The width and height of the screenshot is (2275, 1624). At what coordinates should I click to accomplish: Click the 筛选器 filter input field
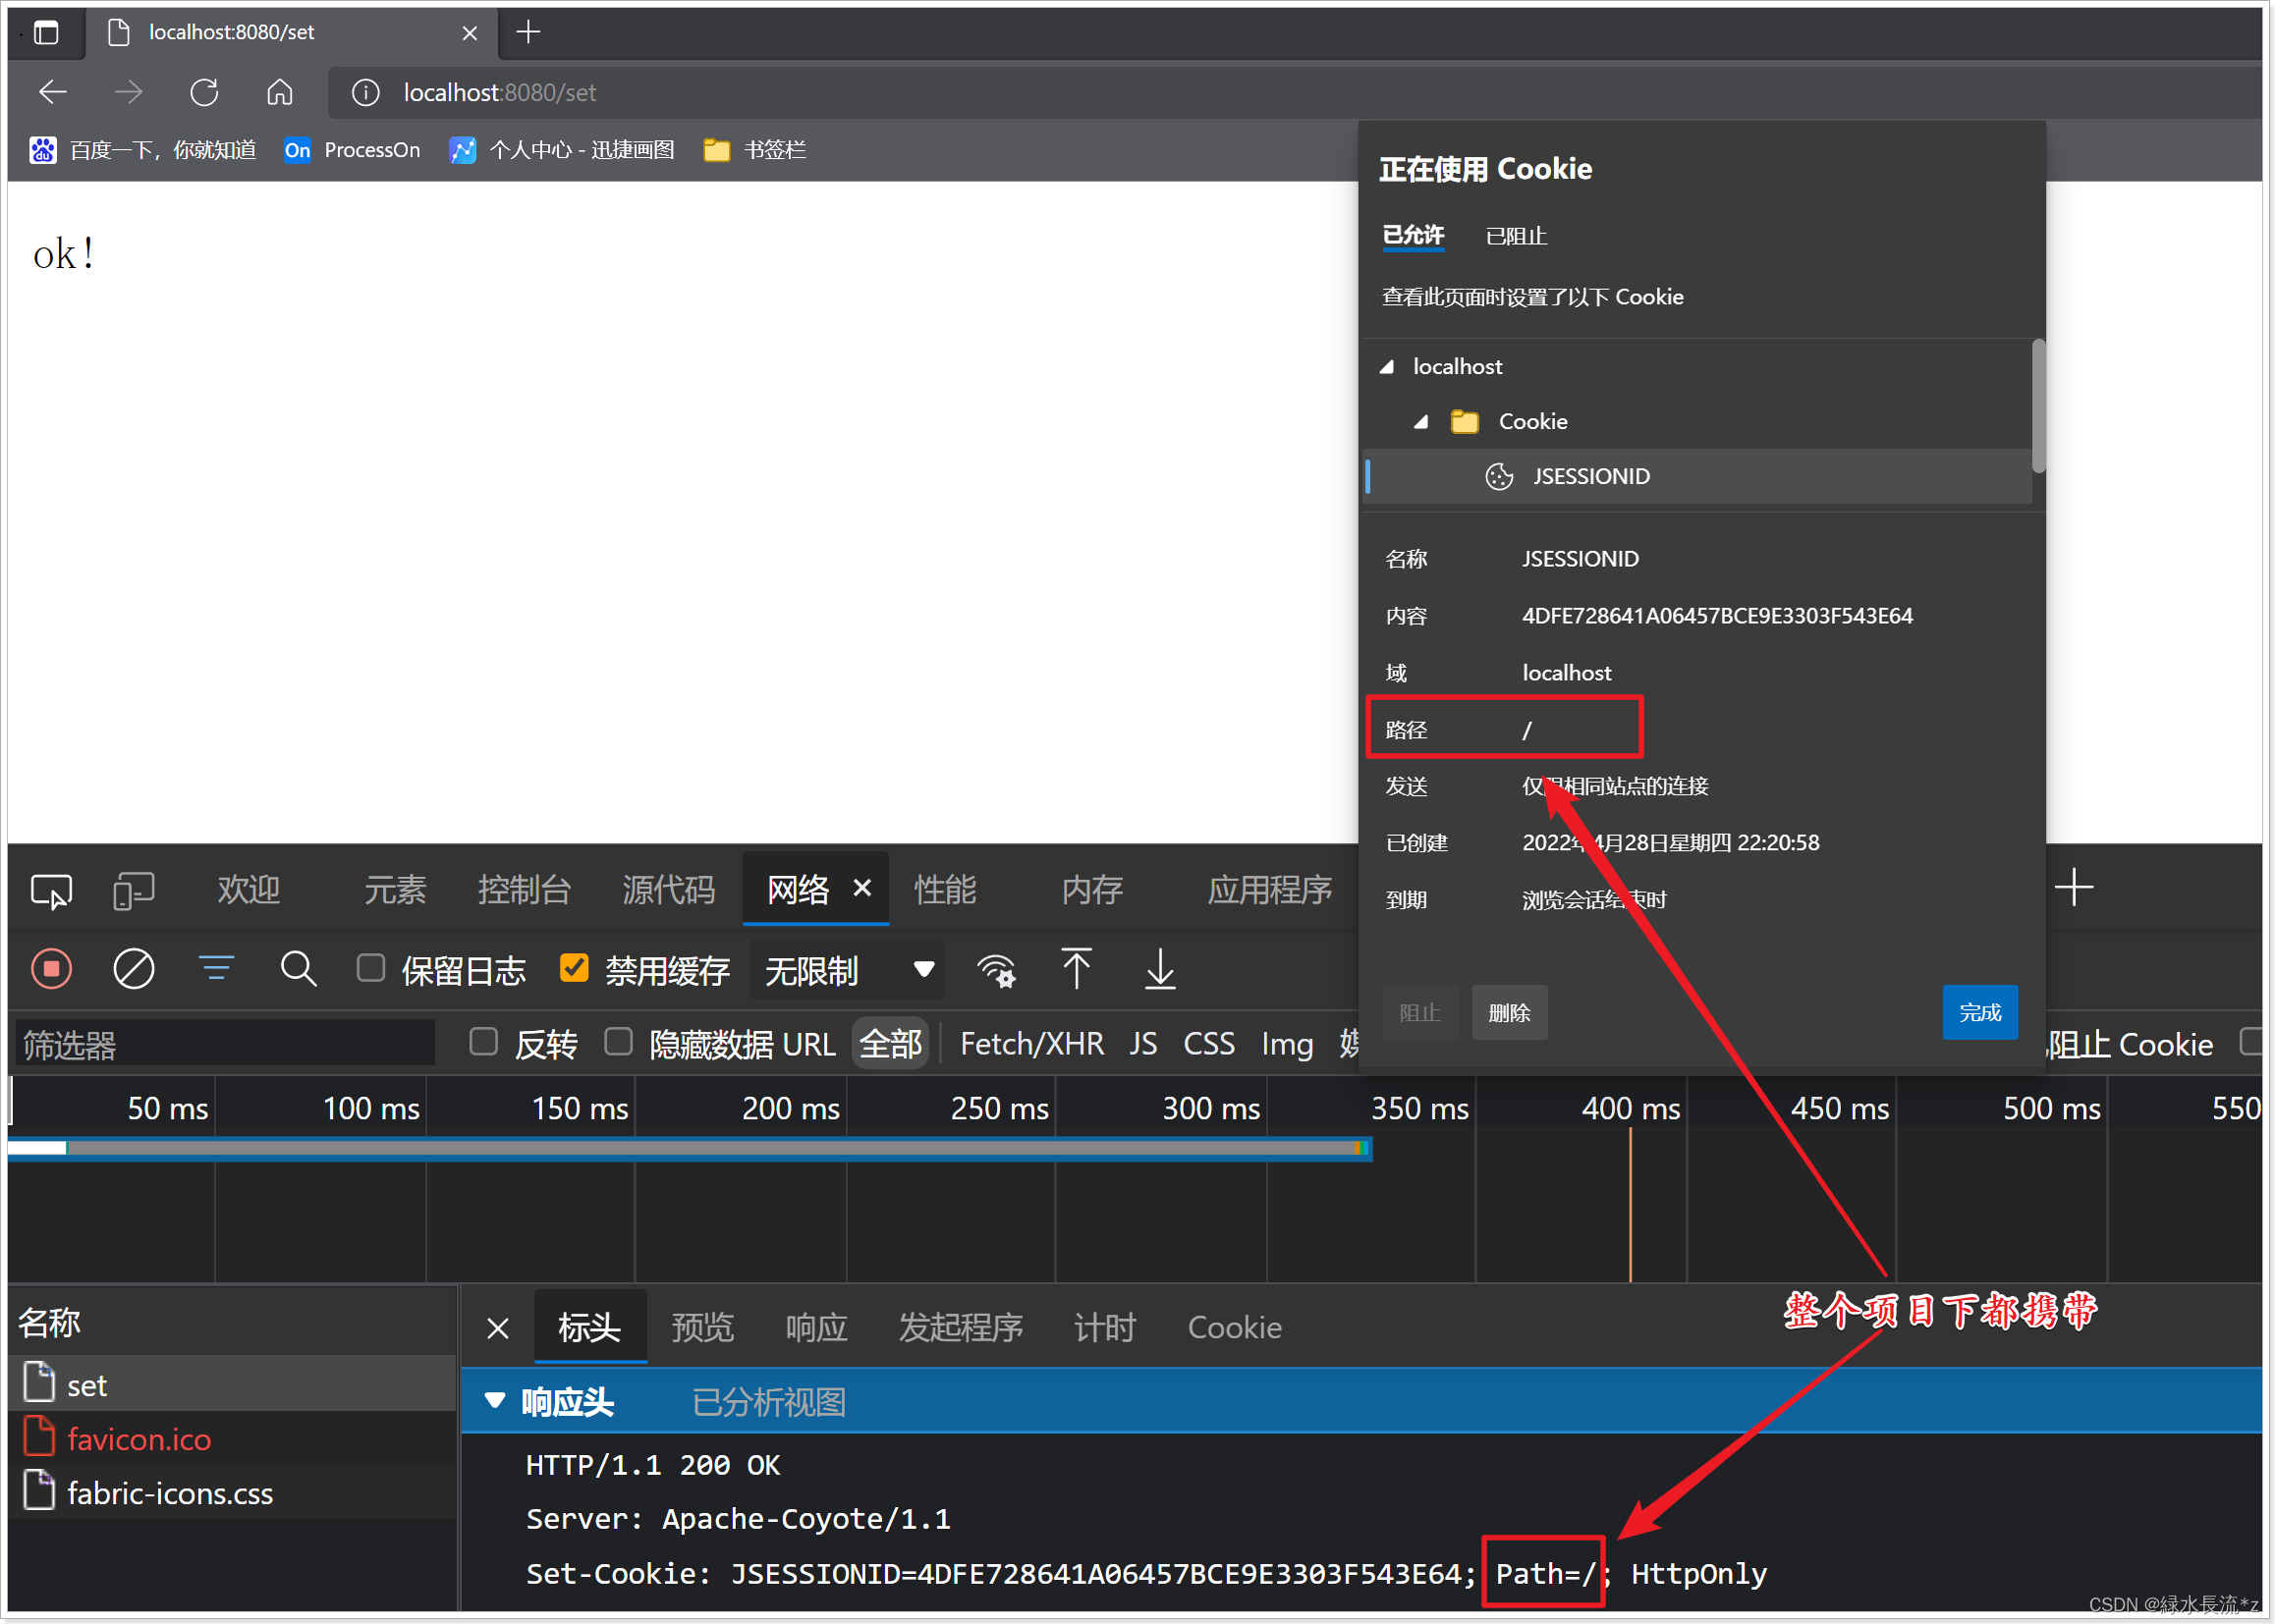[x=225, y=1044]
